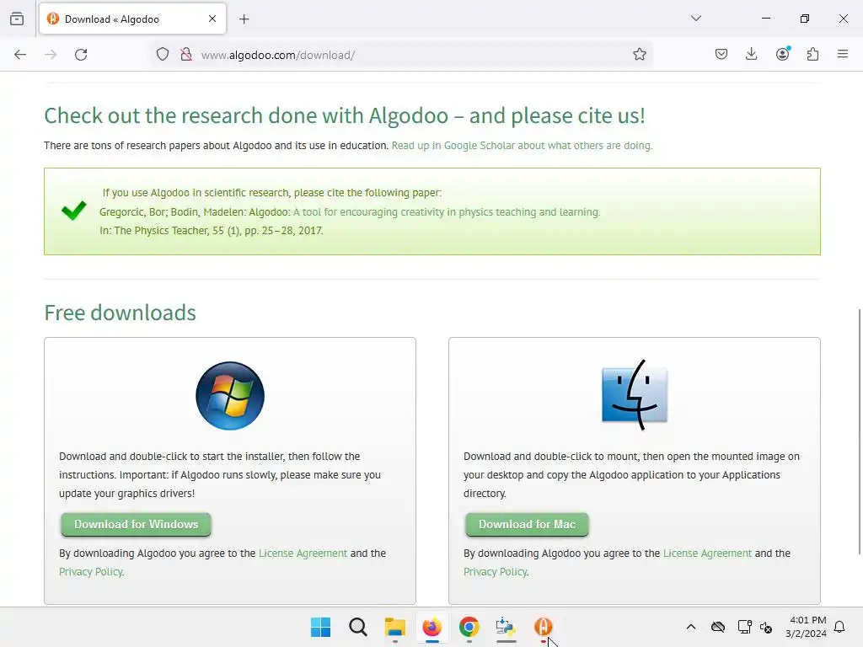Show site security padlock info
Viewport: 863px width, 647px height.
[186, 55]
